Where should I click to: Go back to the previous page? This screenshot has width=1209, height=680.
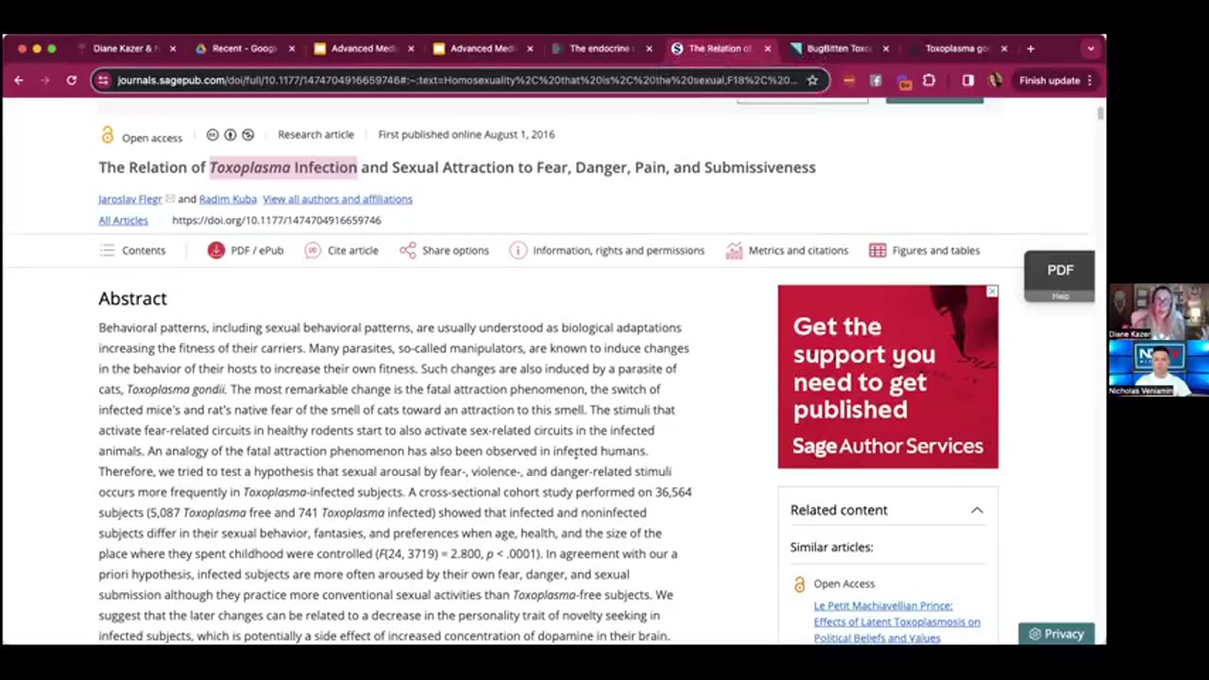[19, 80]
